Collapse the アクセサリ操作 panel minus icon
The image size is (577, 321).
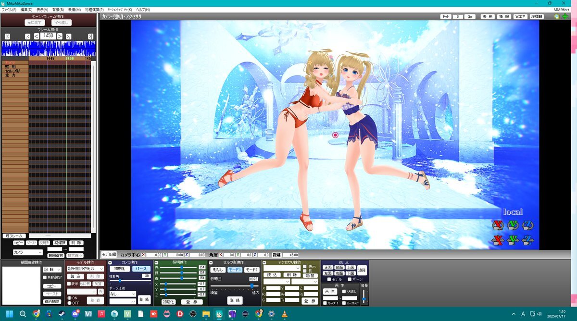coord(264,263)
